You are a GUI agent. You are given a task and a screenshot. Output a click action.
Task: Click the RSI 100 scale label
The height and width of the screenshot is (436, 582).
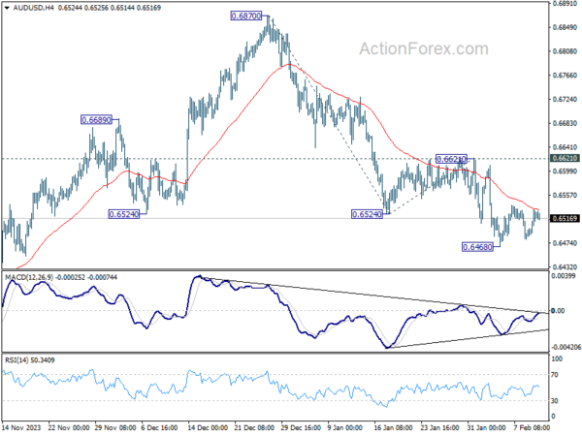click(x=557, y=358)
